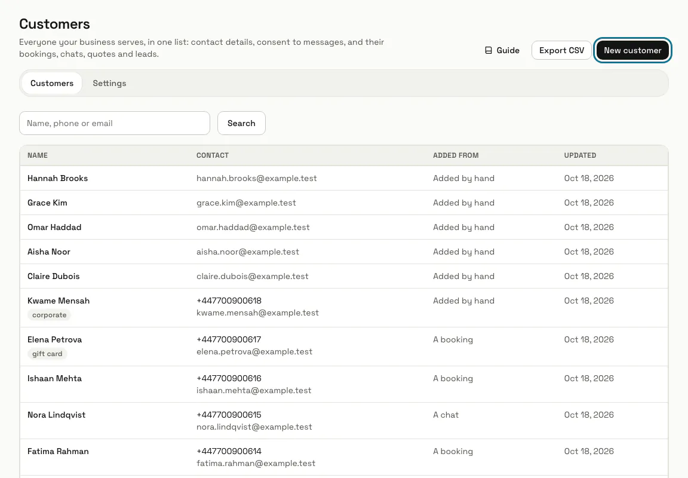688x478 pixels.
Task: Click grace.kim@example.test email
Action: (x=246, y=203)
